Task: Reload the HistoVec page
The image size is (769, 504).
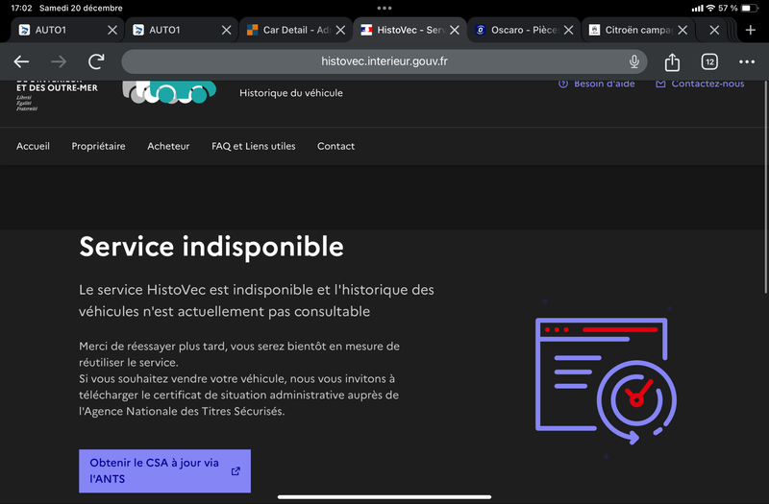Action: coord(96,62)
